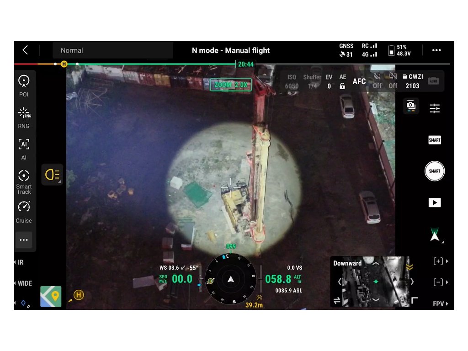
Task: Toggle the first Off setting icon
Action: [377, 81]
